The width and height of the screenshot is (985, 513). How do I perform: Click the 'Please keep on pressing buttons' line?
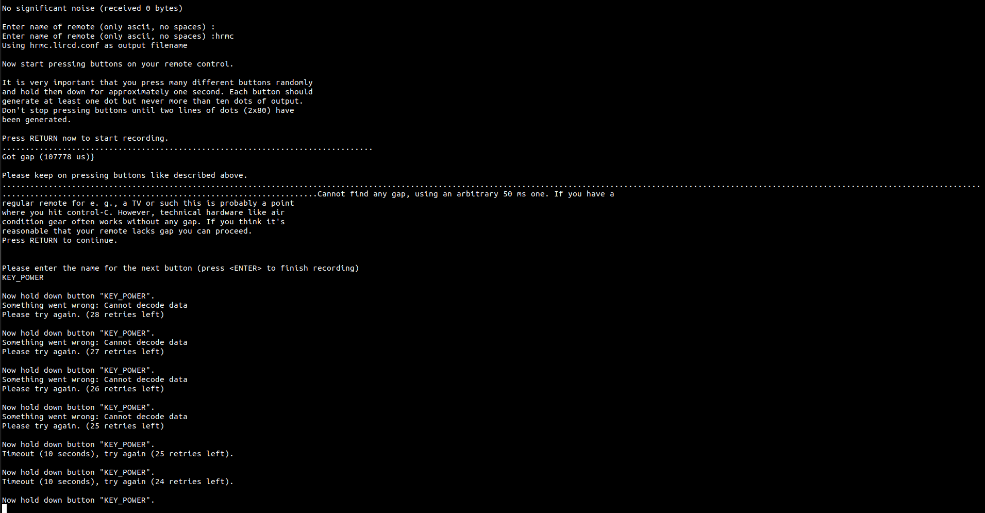click(x=125, y=175)
